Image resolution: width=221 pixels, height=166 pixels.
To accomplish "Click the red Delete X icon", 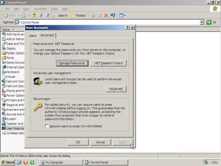I will coord(106,15).
